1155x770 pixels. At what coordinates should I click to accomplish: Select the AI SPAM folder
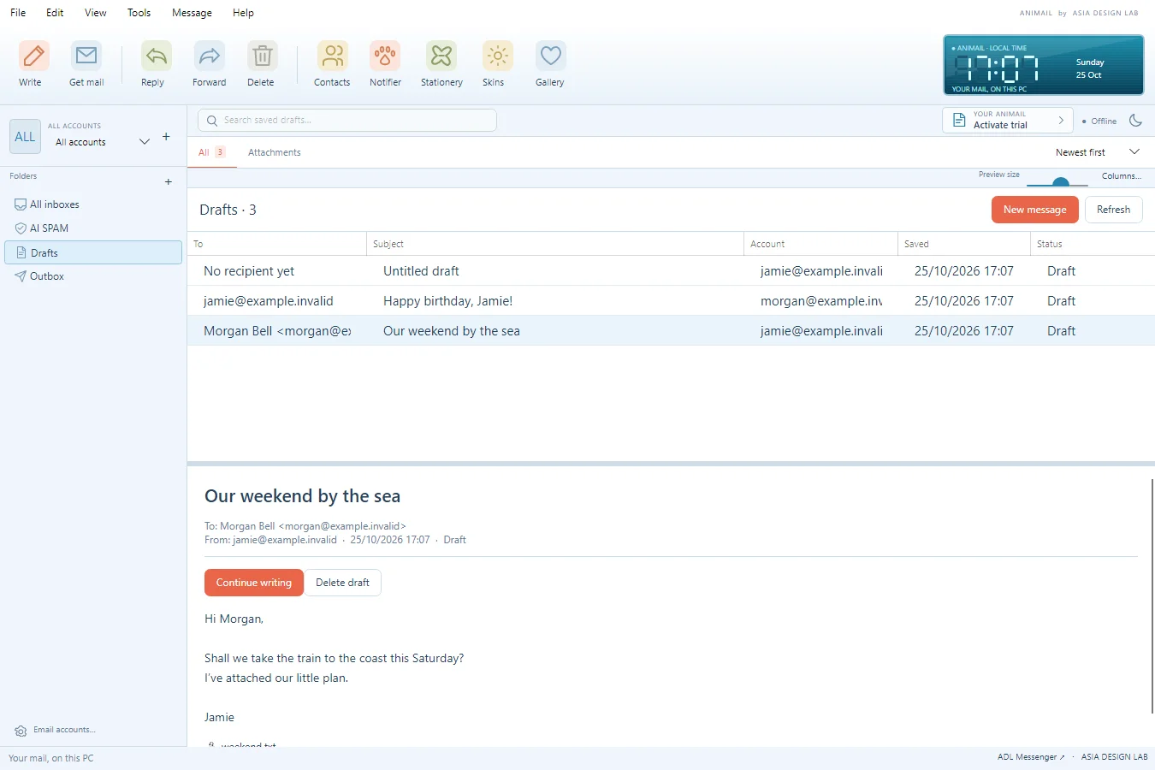[x=93, y=228]
